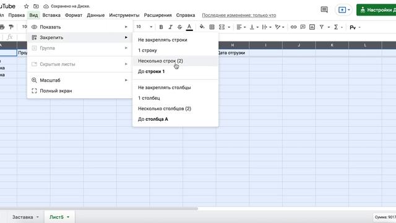The image size is (396, 223).
Task: Expand the Показать submenu
Action: point(80,27)
